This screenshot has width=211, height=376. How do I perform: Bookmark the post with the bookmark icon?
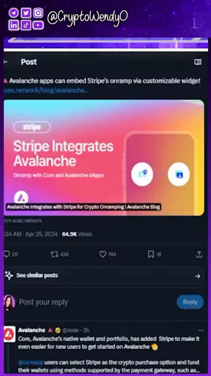(151, 254)
